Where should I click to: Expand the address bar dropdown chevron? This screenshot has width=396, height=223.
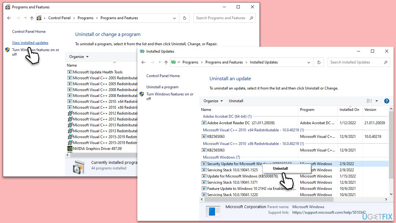point(308,62)
